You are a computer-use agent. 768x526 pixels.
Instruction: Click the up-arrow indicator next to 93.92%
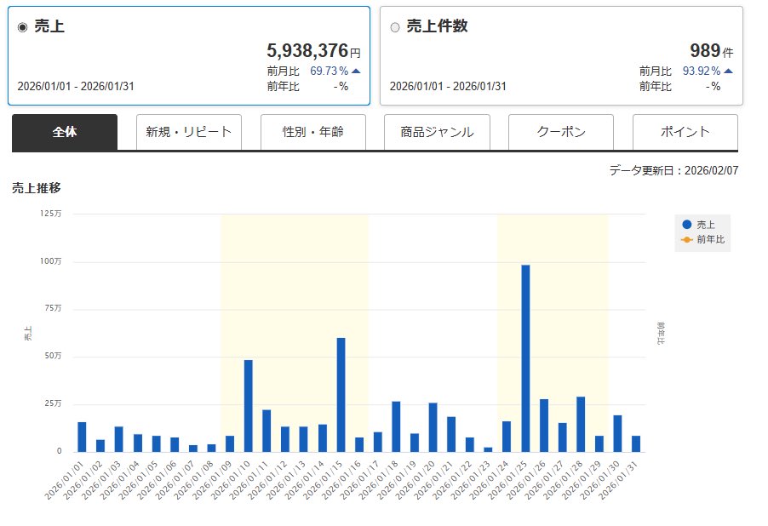728,71
